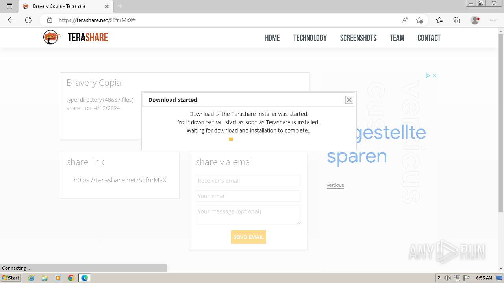Launch Google Chrome from taskbar

[x=71, y=278]
